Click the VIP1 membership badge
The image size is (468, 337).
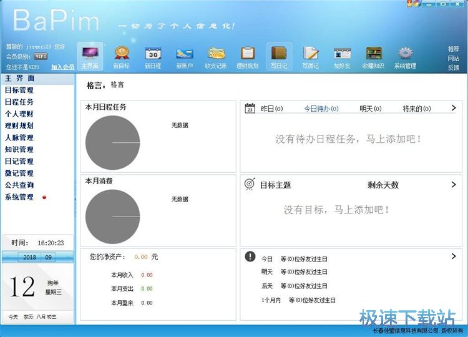point(41,56)
